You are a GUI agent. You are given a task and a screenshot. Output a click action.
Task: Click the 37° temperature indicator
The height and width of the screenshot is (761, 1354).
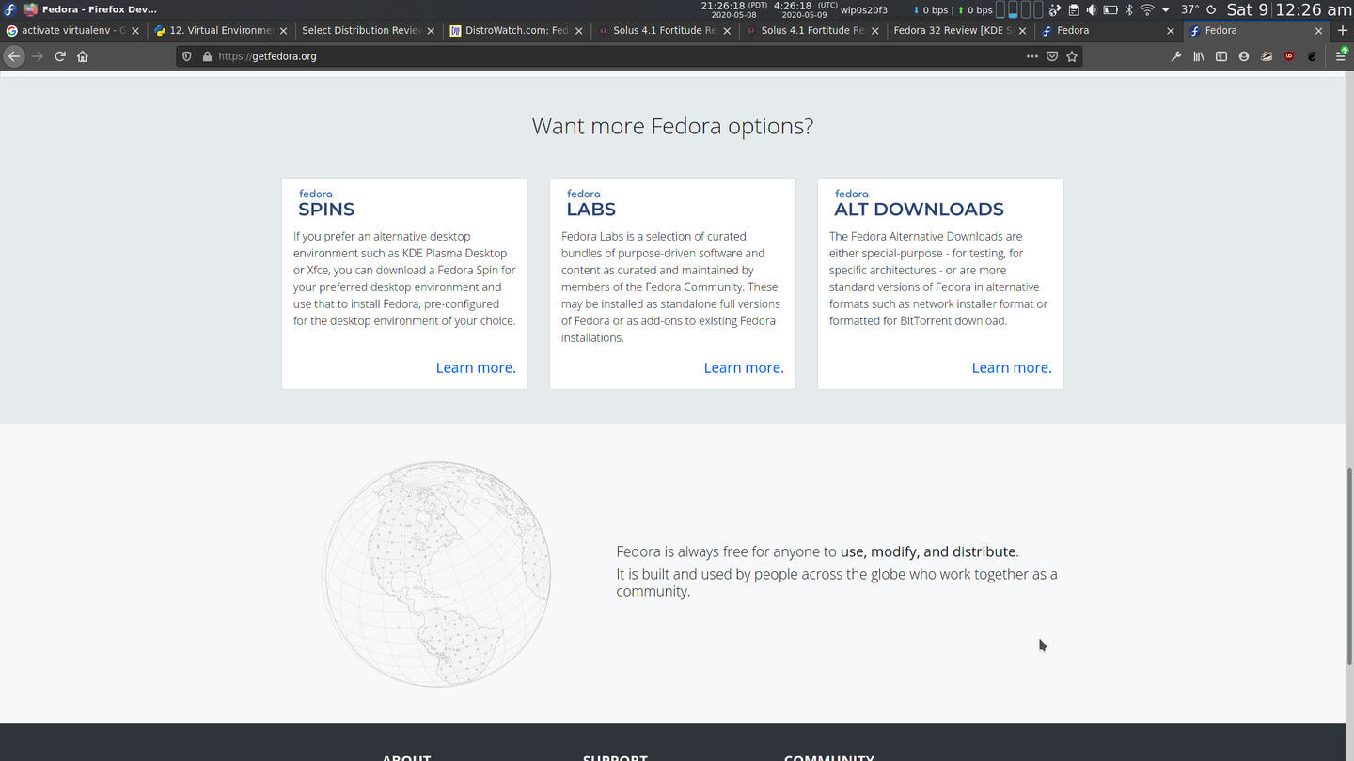pyautogui.click(x=1189, y=9)
